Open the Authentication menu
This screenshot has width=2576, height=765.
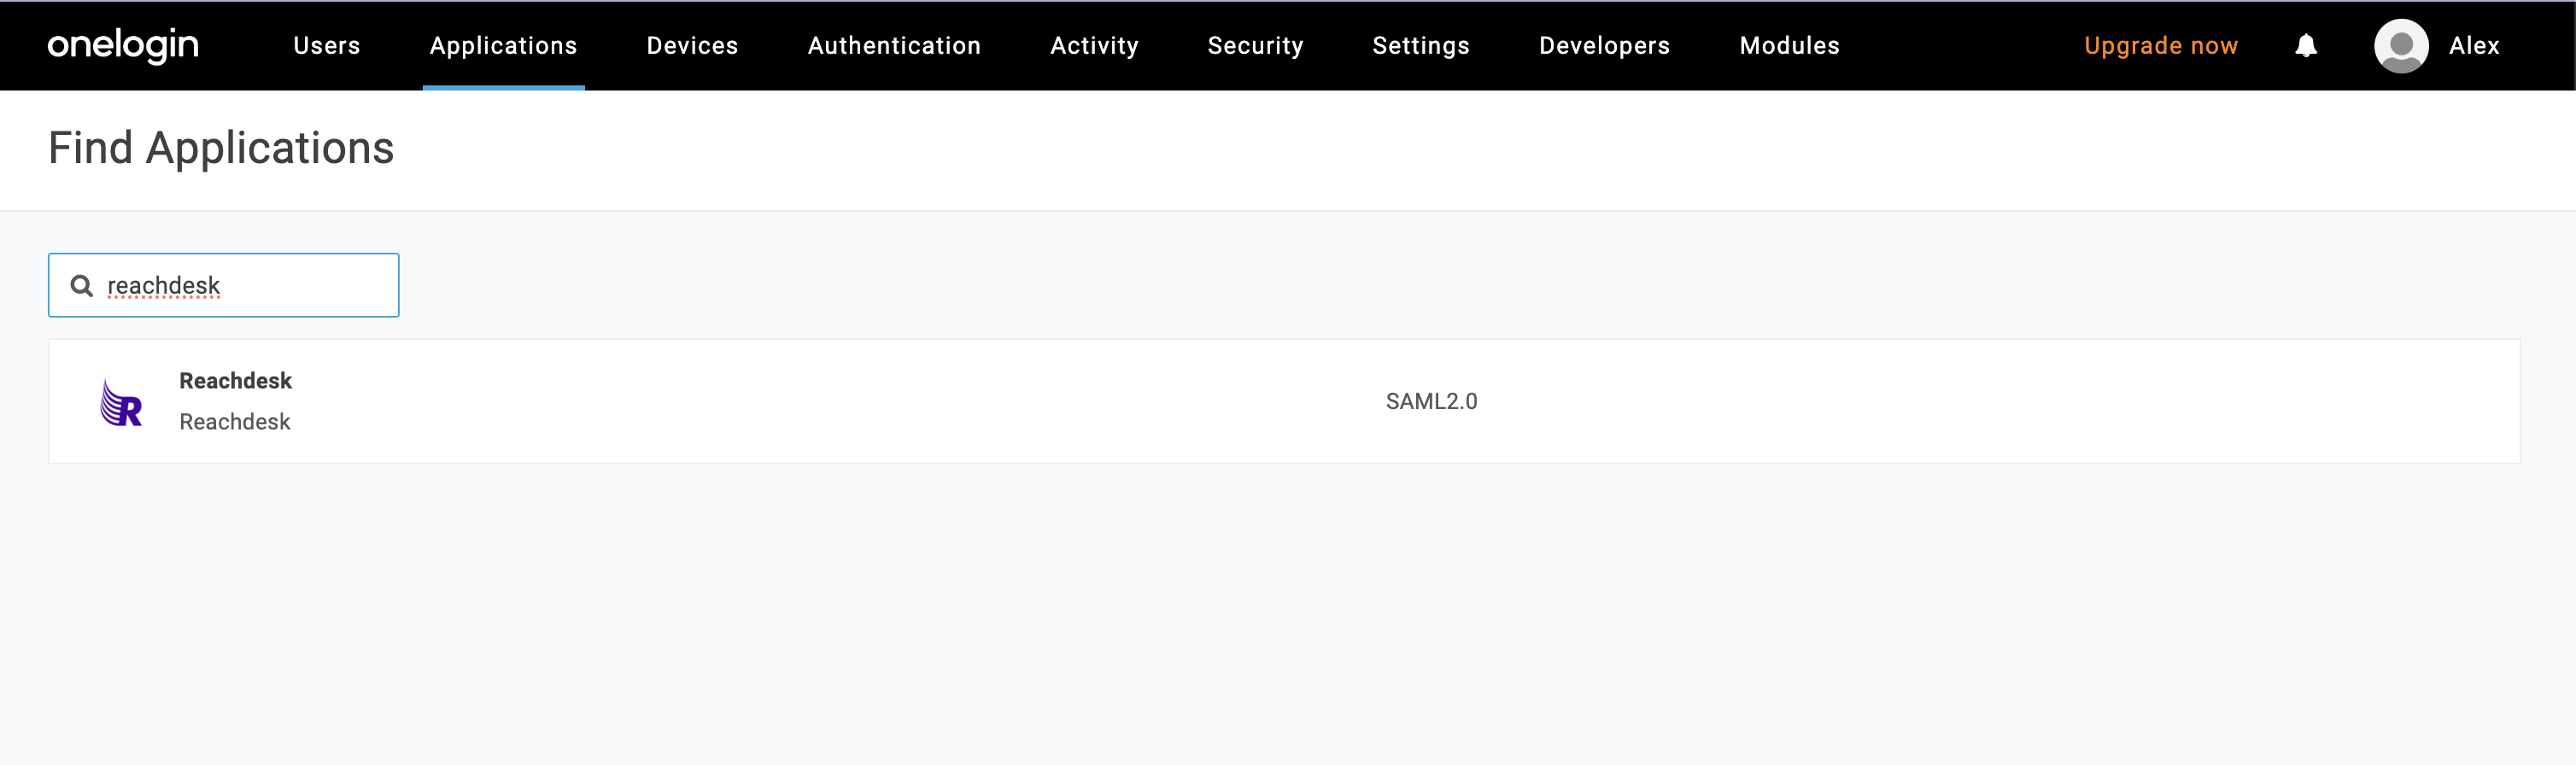[894, 46]
